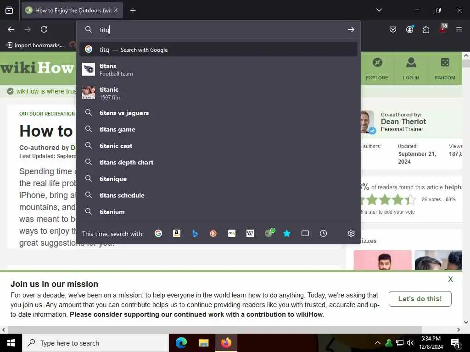
Task: Add the wikiHow search engine icon
Action: [x=269, y=233]
